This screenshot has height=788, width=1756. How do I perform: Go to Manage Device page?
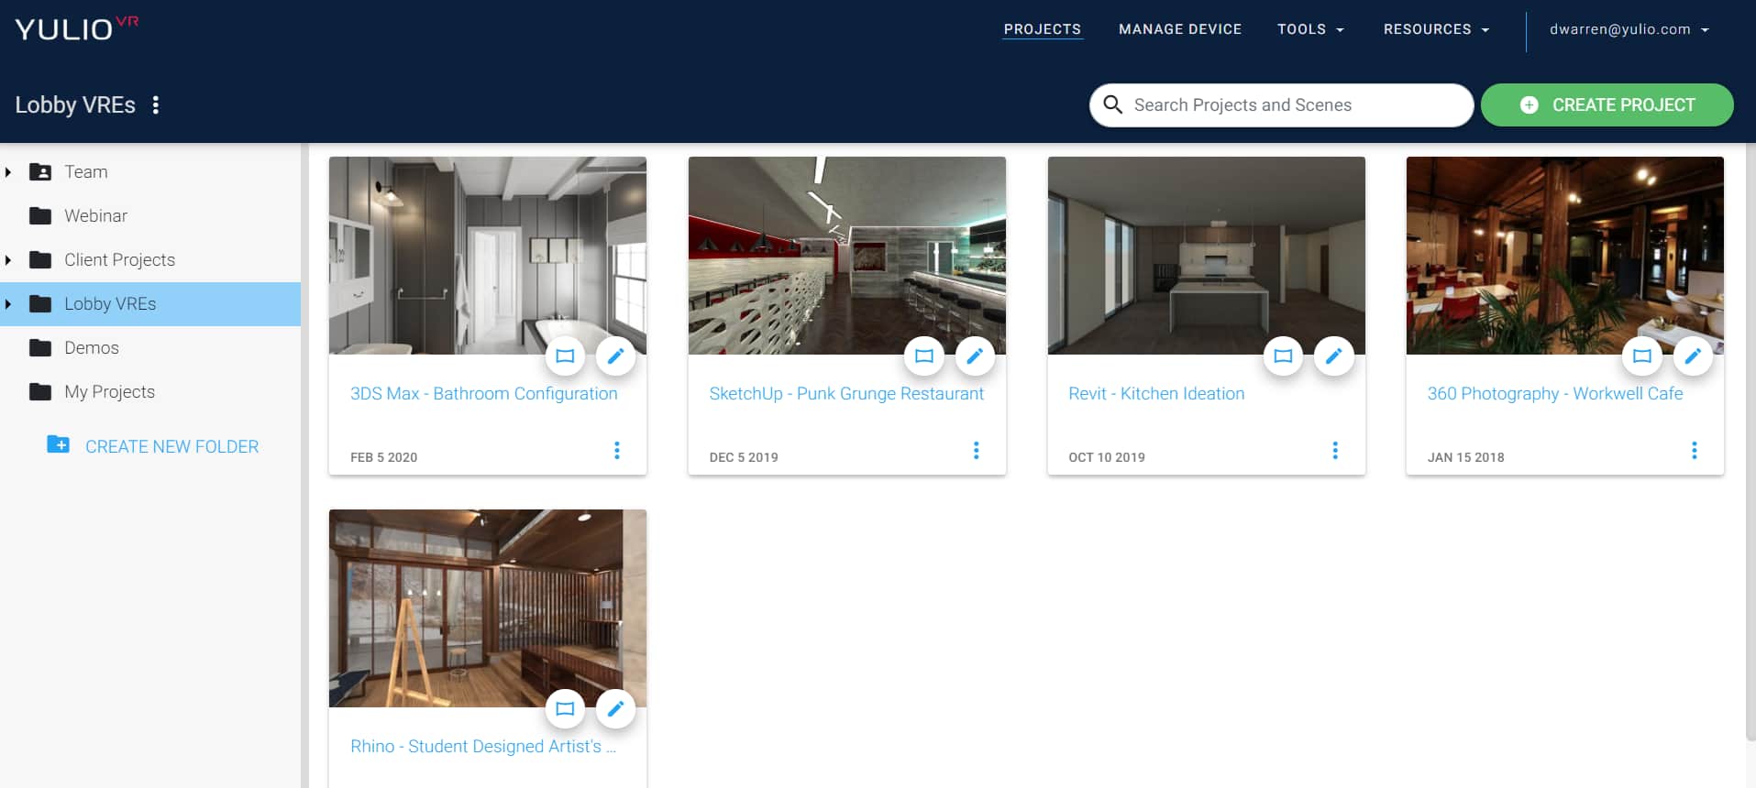[1180, 29]
